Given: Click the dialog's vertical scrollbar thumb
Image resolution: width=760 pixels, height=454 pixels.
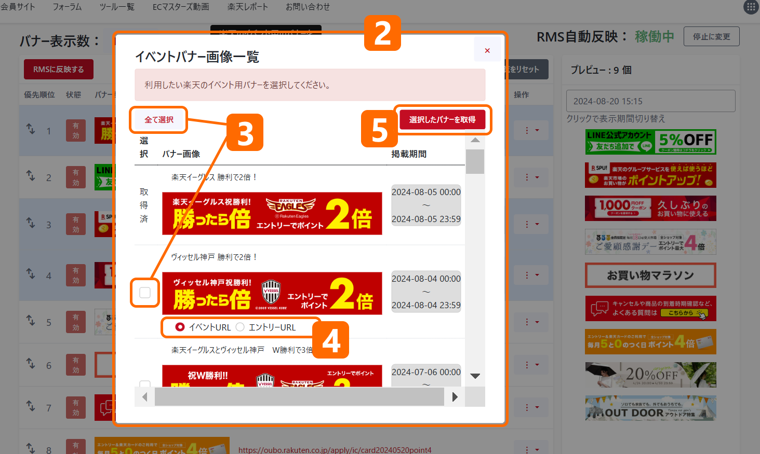Looking at the screenshot, I should coord(475,161).
